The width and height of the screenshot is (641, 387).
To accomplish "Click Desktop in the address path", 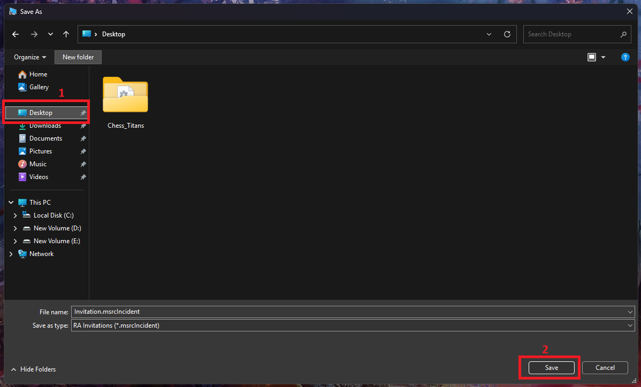I will tap(113, 34).
